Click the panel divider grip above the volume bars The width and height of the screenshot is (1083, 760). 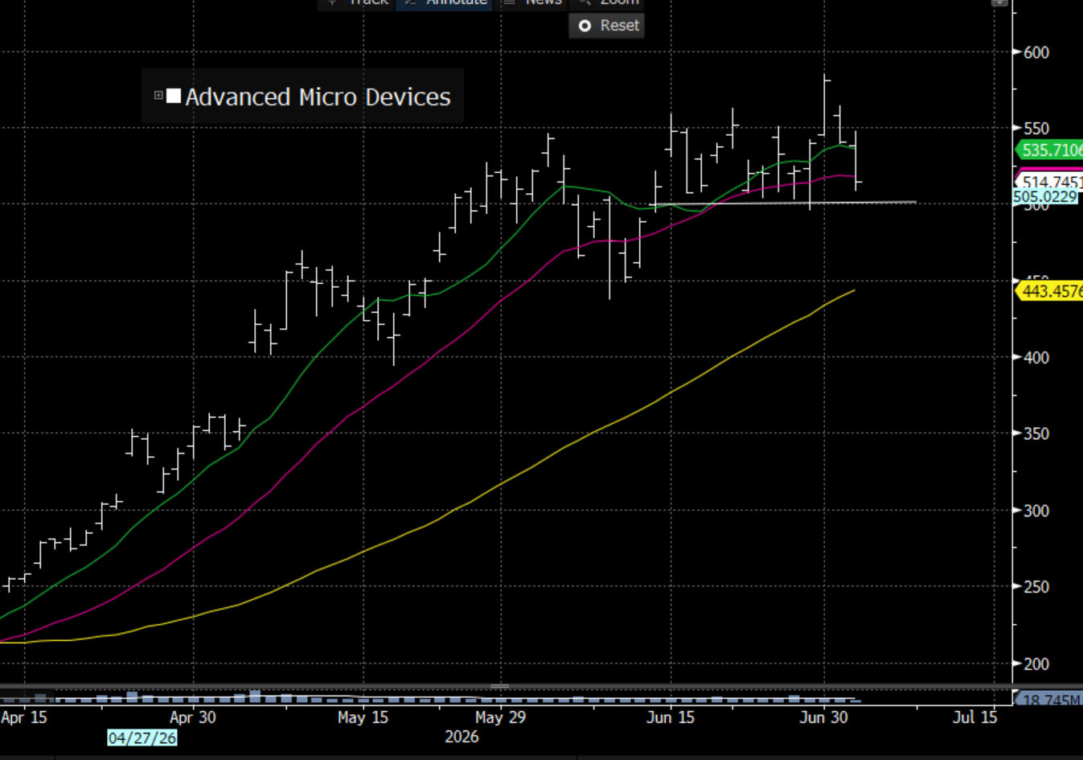pos(500,686)
